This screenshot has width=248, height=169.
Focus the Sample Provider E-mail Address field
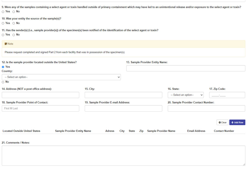(x=123, y=108)
